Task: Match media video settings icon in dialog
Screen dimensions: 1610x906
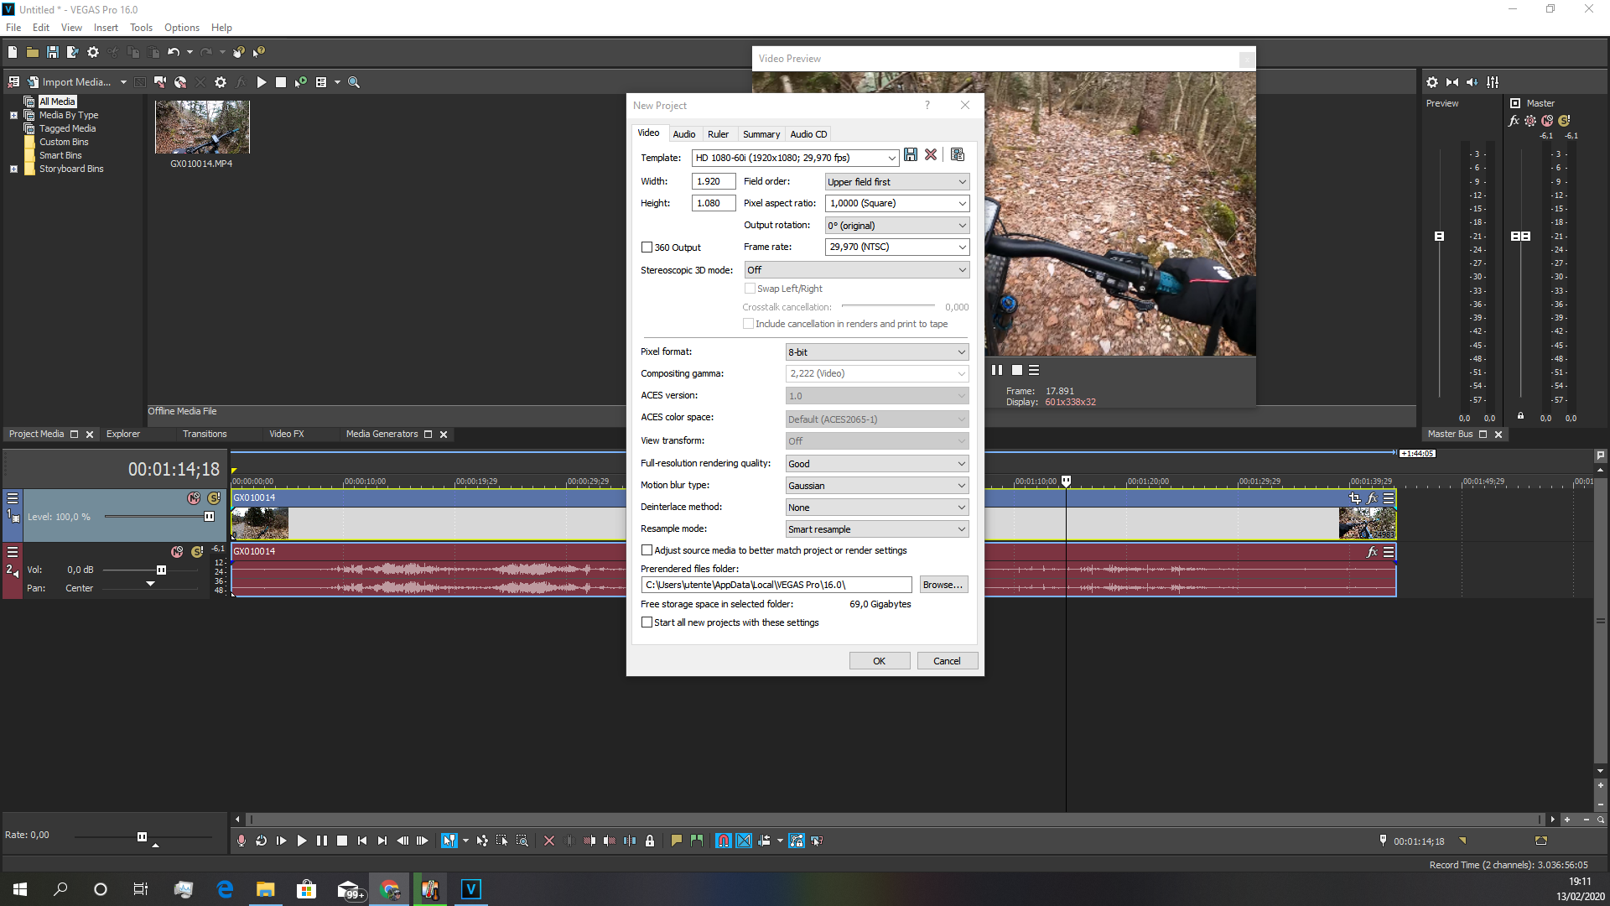Action: click(958, 155)
